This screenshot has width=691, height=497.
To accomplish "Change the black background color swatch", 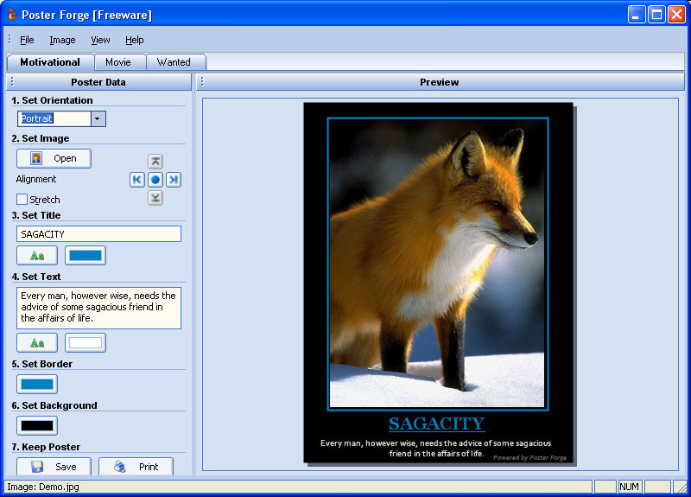I will click(x=37, y=425).
